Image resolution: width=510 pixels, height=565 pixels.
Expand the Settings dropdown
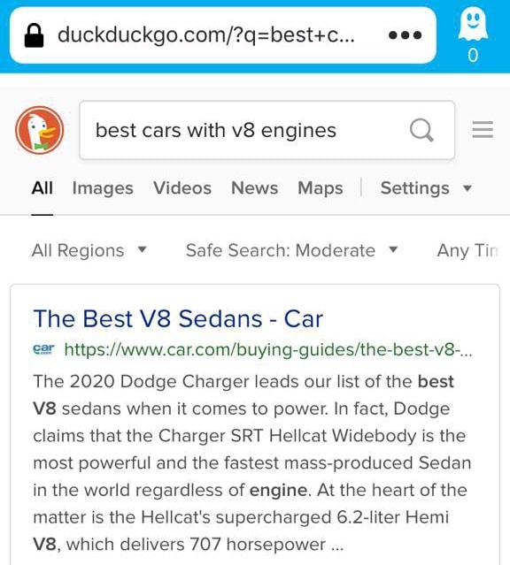pos(426,188)
